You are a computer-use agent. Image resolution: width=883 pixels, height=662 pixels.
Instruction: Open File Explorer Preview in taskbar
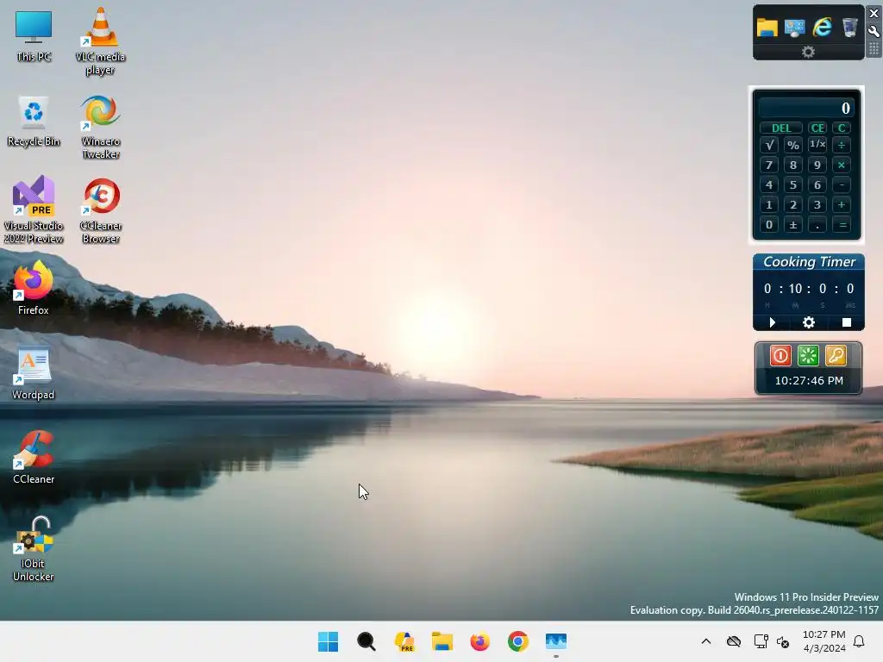(x=404, y=641)
